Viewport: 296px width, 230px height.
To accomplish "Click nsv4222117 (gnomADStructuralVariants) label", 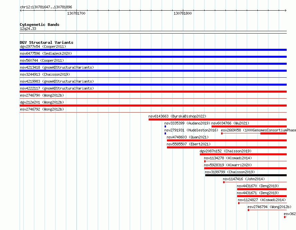I will point(57,88).
